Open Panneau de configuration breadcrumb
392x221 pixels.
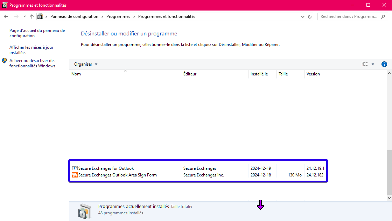tap(74, 16)
